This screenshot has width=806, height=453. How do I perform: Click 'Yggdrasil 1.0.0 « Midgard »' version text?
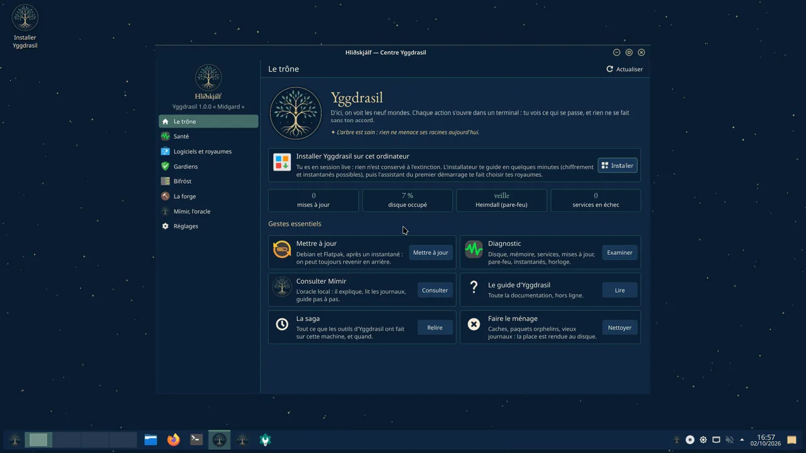click(208, 106)
